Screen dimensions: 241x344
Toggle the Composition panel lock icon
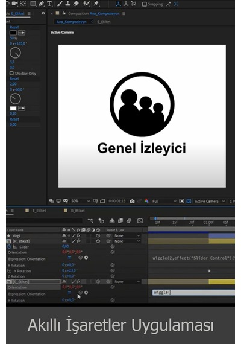[x=64, y=13]
